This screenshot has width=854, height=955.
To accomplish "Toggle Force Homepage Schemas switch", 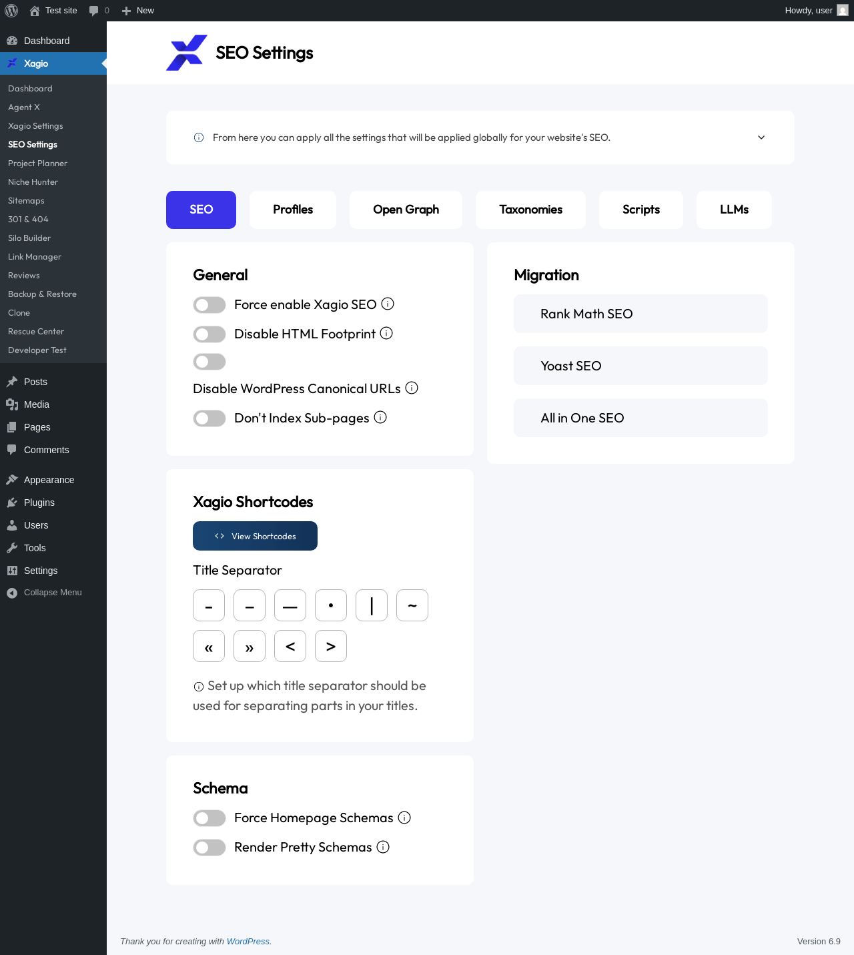I will point(209,818).
